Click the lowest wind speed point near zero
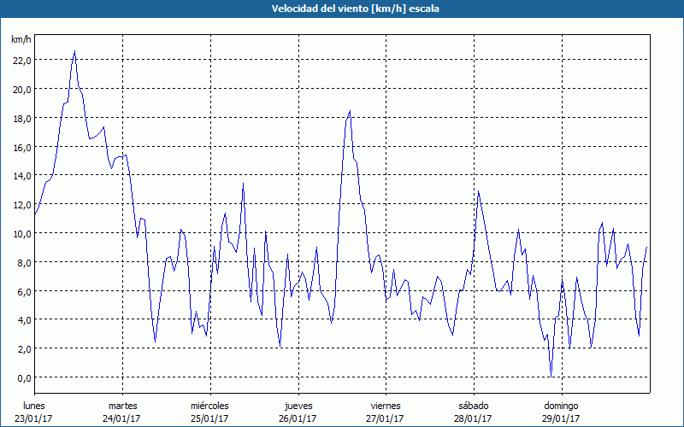The height and width of the screenshot is (427, 684). [551, 376]
